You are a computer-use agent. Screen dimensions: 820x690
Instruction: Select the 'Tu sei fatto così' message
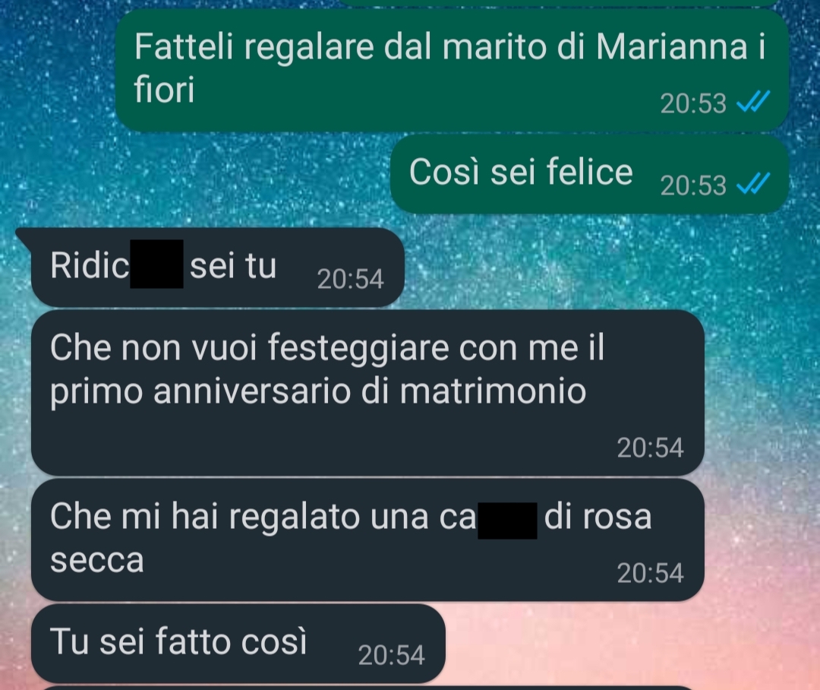tap(238, 643)
